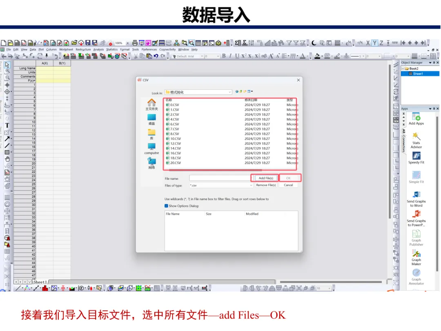This screenshot has height=331, width=441.
Task: Open the fill color bucket swatch
Action: coord(317,56)
